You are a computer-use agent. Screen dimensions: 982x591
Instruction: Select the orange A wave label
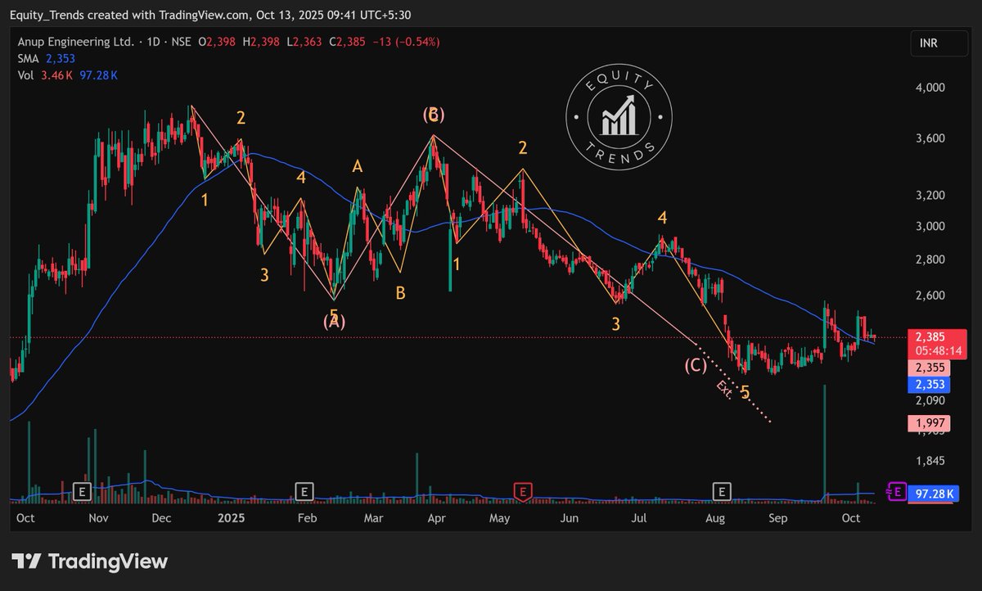357,167
